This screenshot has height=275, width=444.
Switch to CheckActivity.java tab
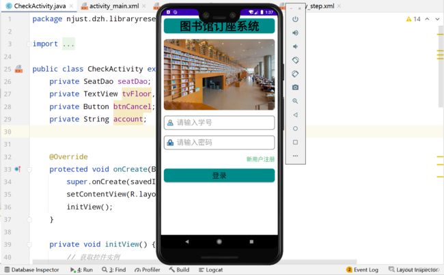pos(39,6)
